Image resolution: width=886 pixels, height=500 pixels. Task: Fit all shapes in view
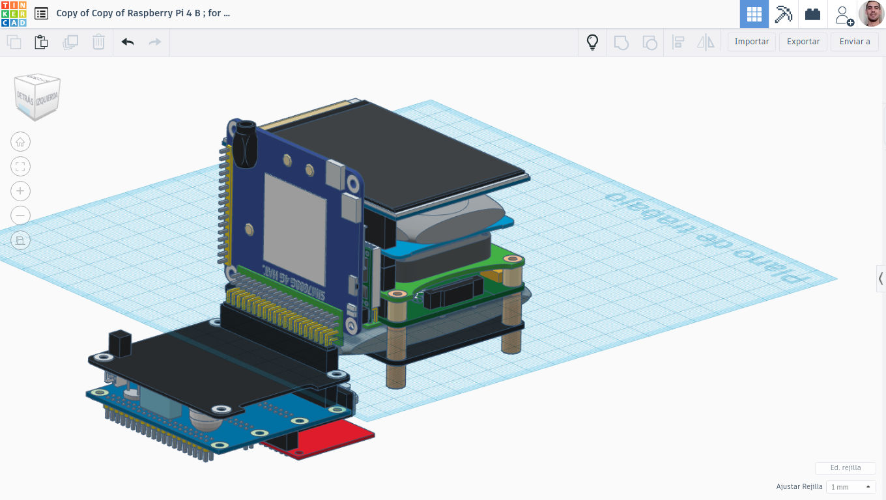pos(20,167)
